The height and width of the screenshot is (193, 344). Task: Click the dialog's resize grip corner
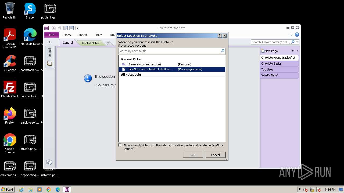pyautogui.click(x=226, y=159)
